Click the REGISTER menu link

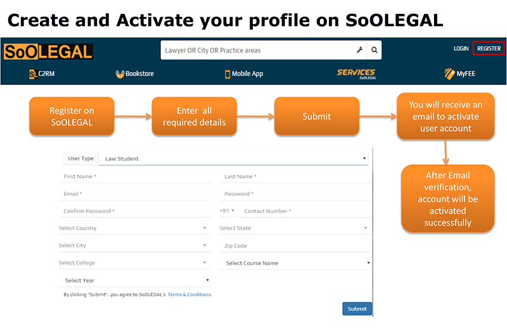pyautogui.click(x=489, y=49)
